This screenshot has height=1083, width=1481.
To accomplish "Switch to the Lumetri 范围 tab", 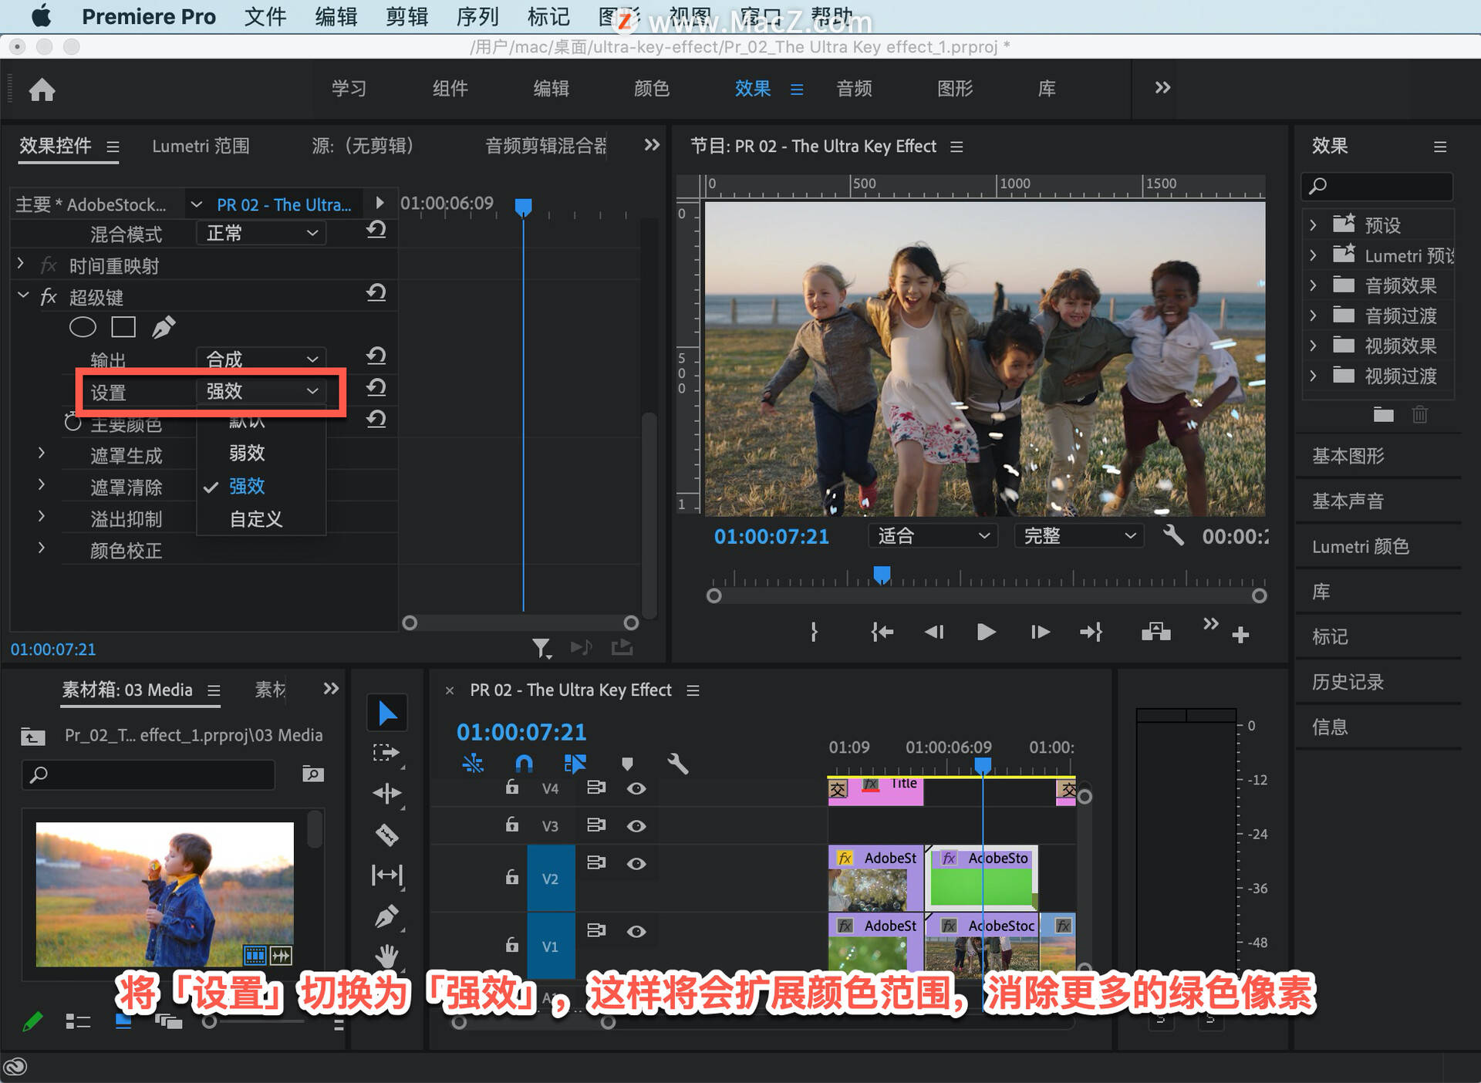I will pyautogui.click(x=201, y=147).
